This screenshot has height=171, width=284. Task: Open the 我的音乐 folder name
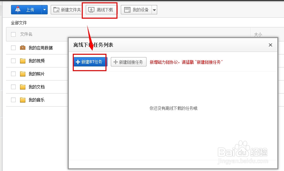(x=37, y=100)
